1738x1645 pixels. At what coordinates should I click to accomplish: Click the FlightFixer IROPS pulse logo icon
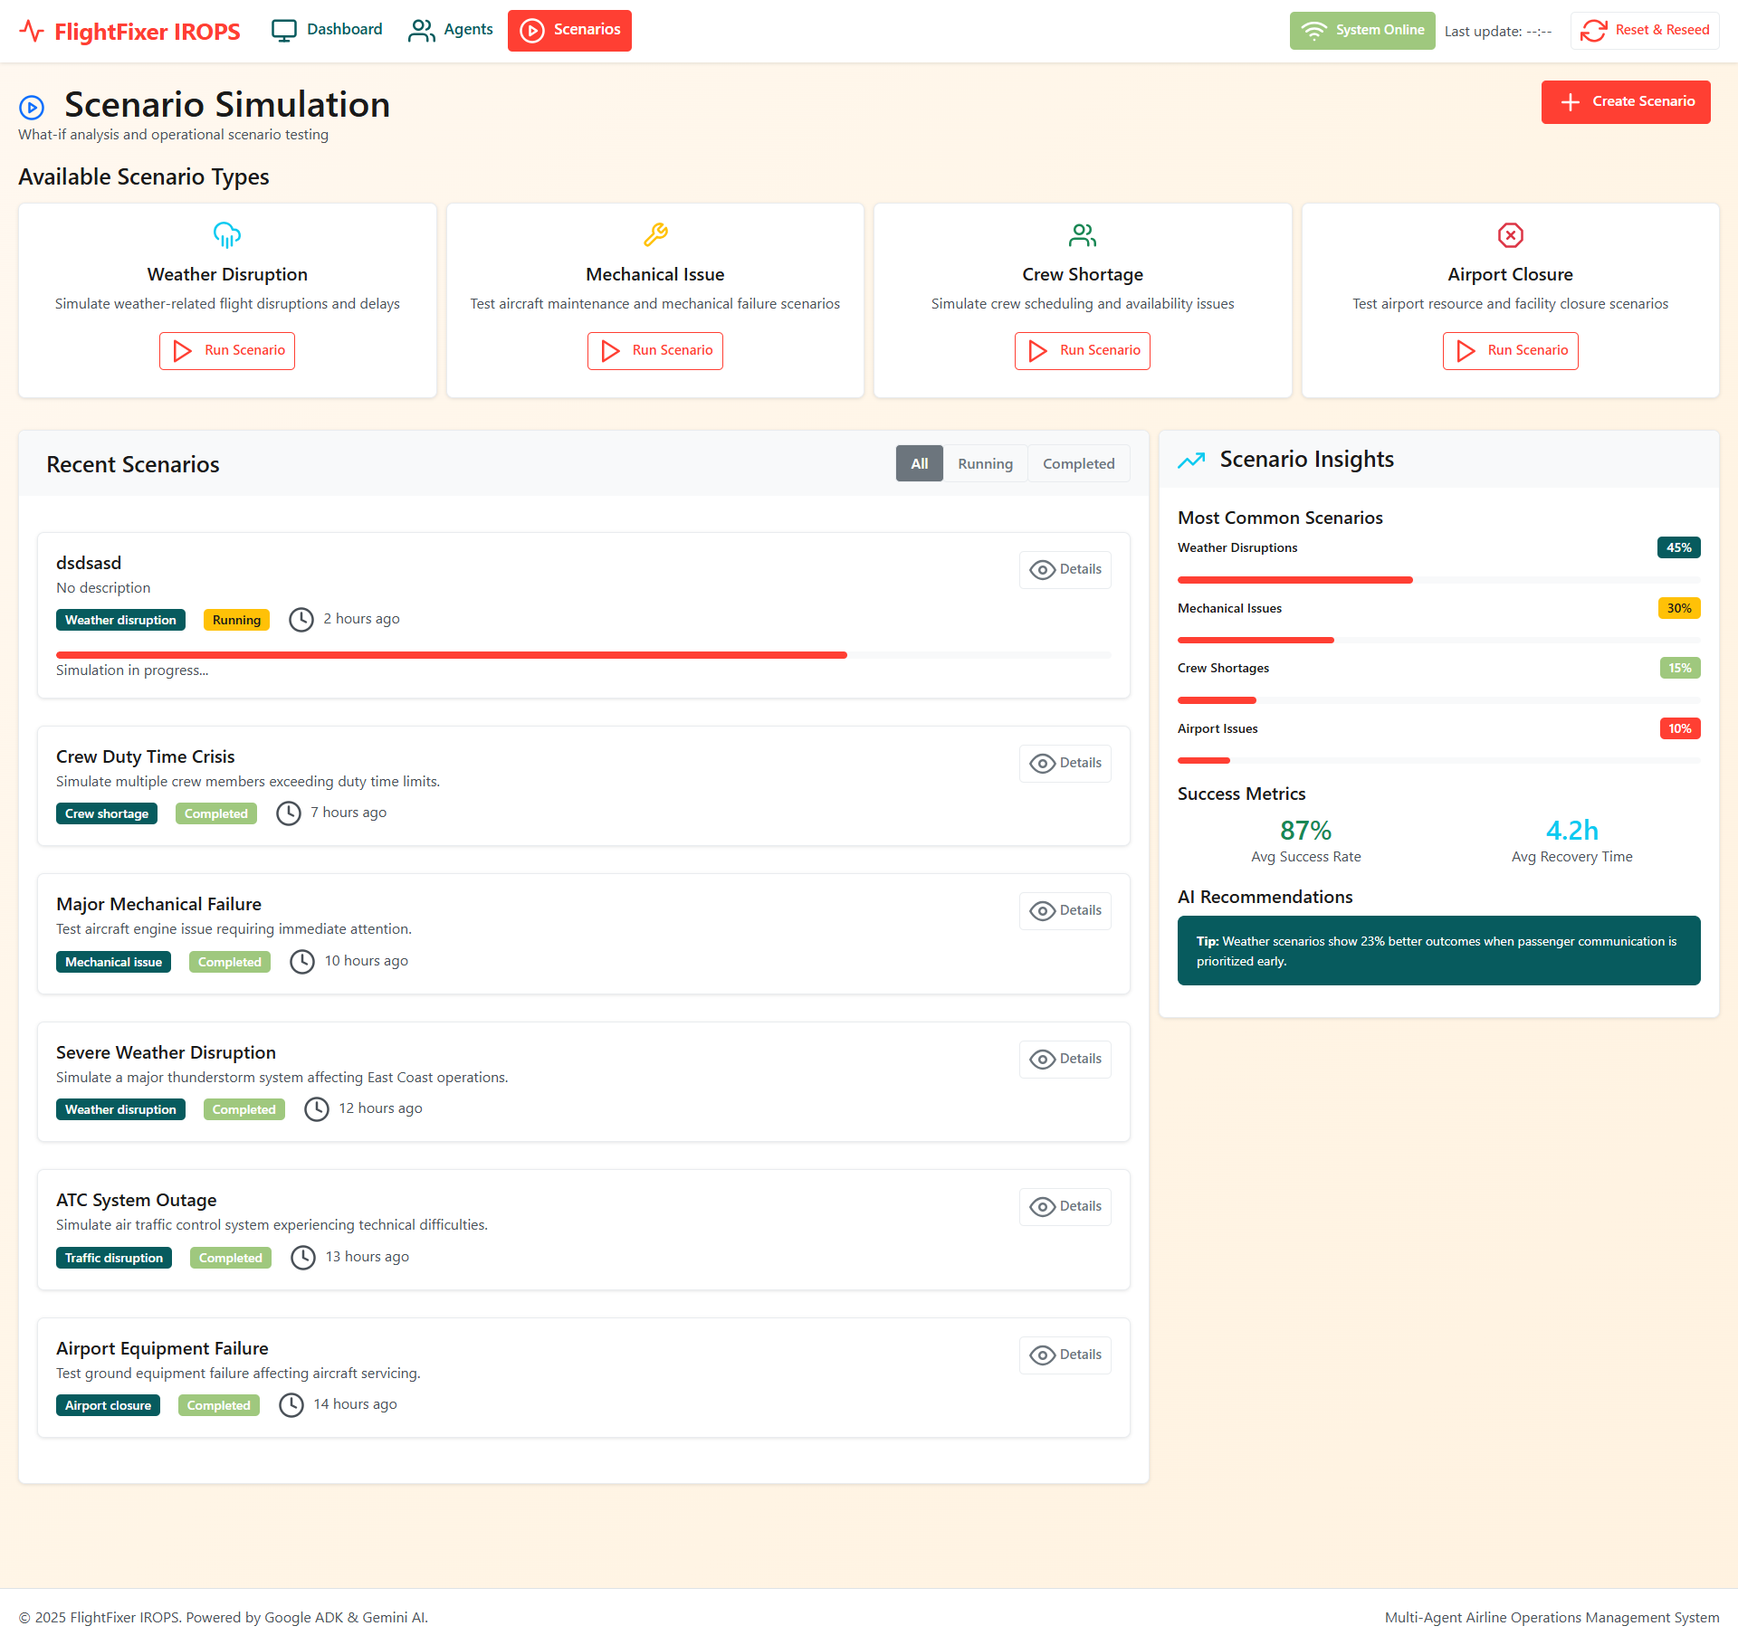coord(32,32)
